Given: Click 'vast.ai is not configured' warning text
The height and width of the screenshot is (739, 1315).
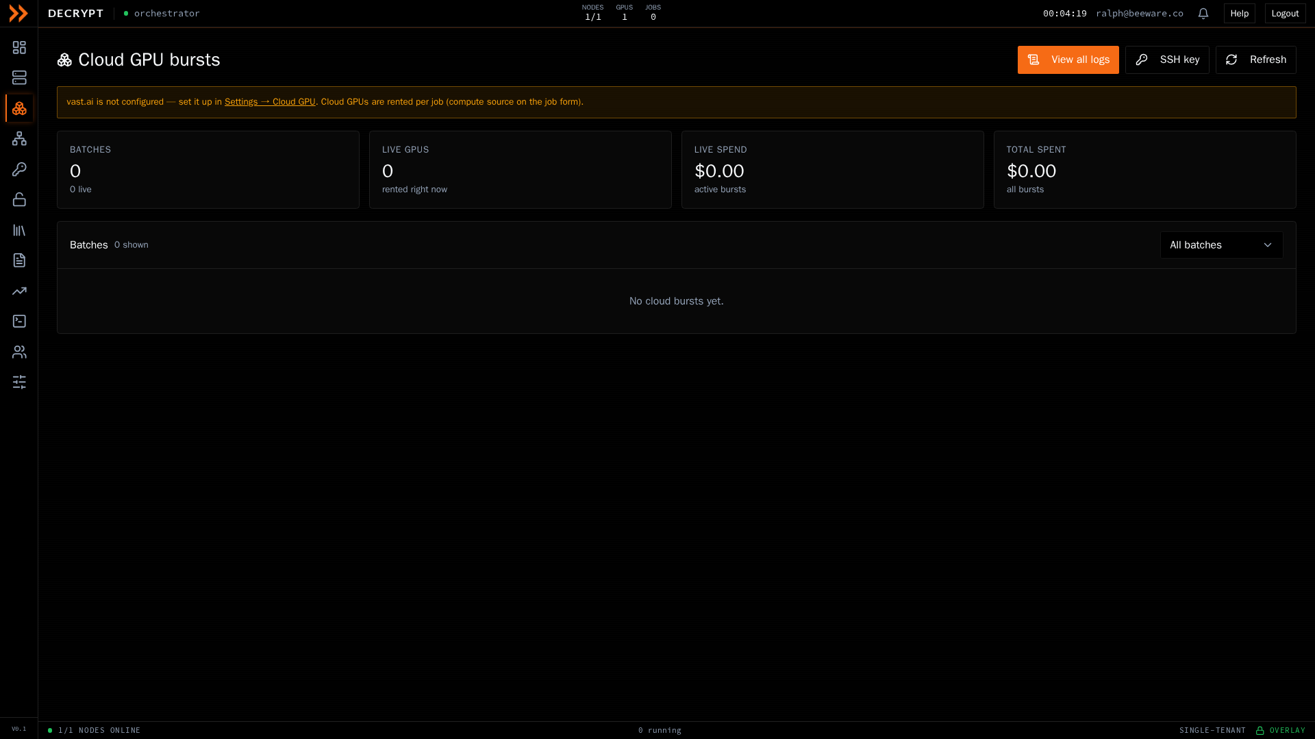Looking at the screenshot, I should pyautogui.click(x=115, y=102).
